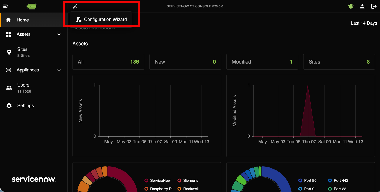This screenshot has width=380, height=192.
Task: Open Settings in the sidebar
Action: pyautogui.click(x=34, y=106)
